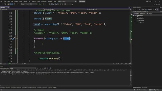Open the Any CPU platform dropdown

(32, 4)
